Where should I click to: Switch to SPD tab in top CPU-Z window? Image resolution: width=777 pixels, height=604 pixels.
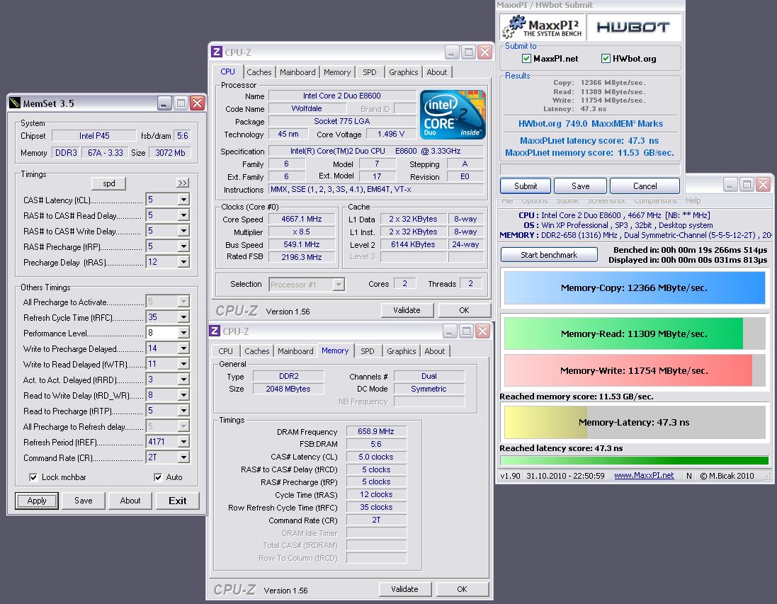pyautogui.click(x=369, y=72)
